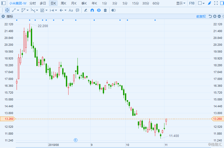Switch to 3分 three-minute chart

tap(115, 3)
